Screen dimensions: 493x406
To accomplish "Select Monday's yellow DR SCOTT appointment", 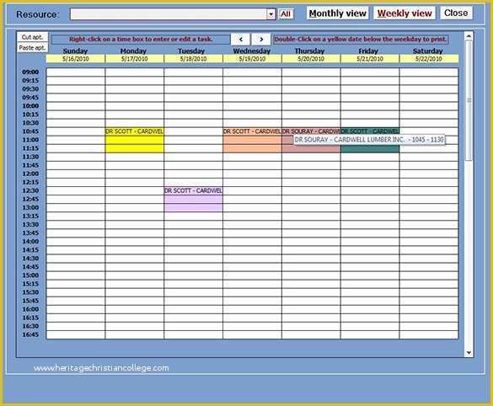I will click(x=134, y=141).
